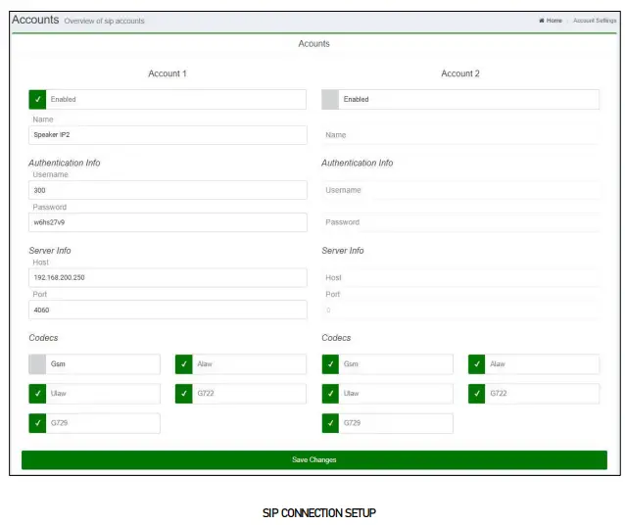Focus Account 2 Password field
This screenshot has width=625, height=525.
460,222
